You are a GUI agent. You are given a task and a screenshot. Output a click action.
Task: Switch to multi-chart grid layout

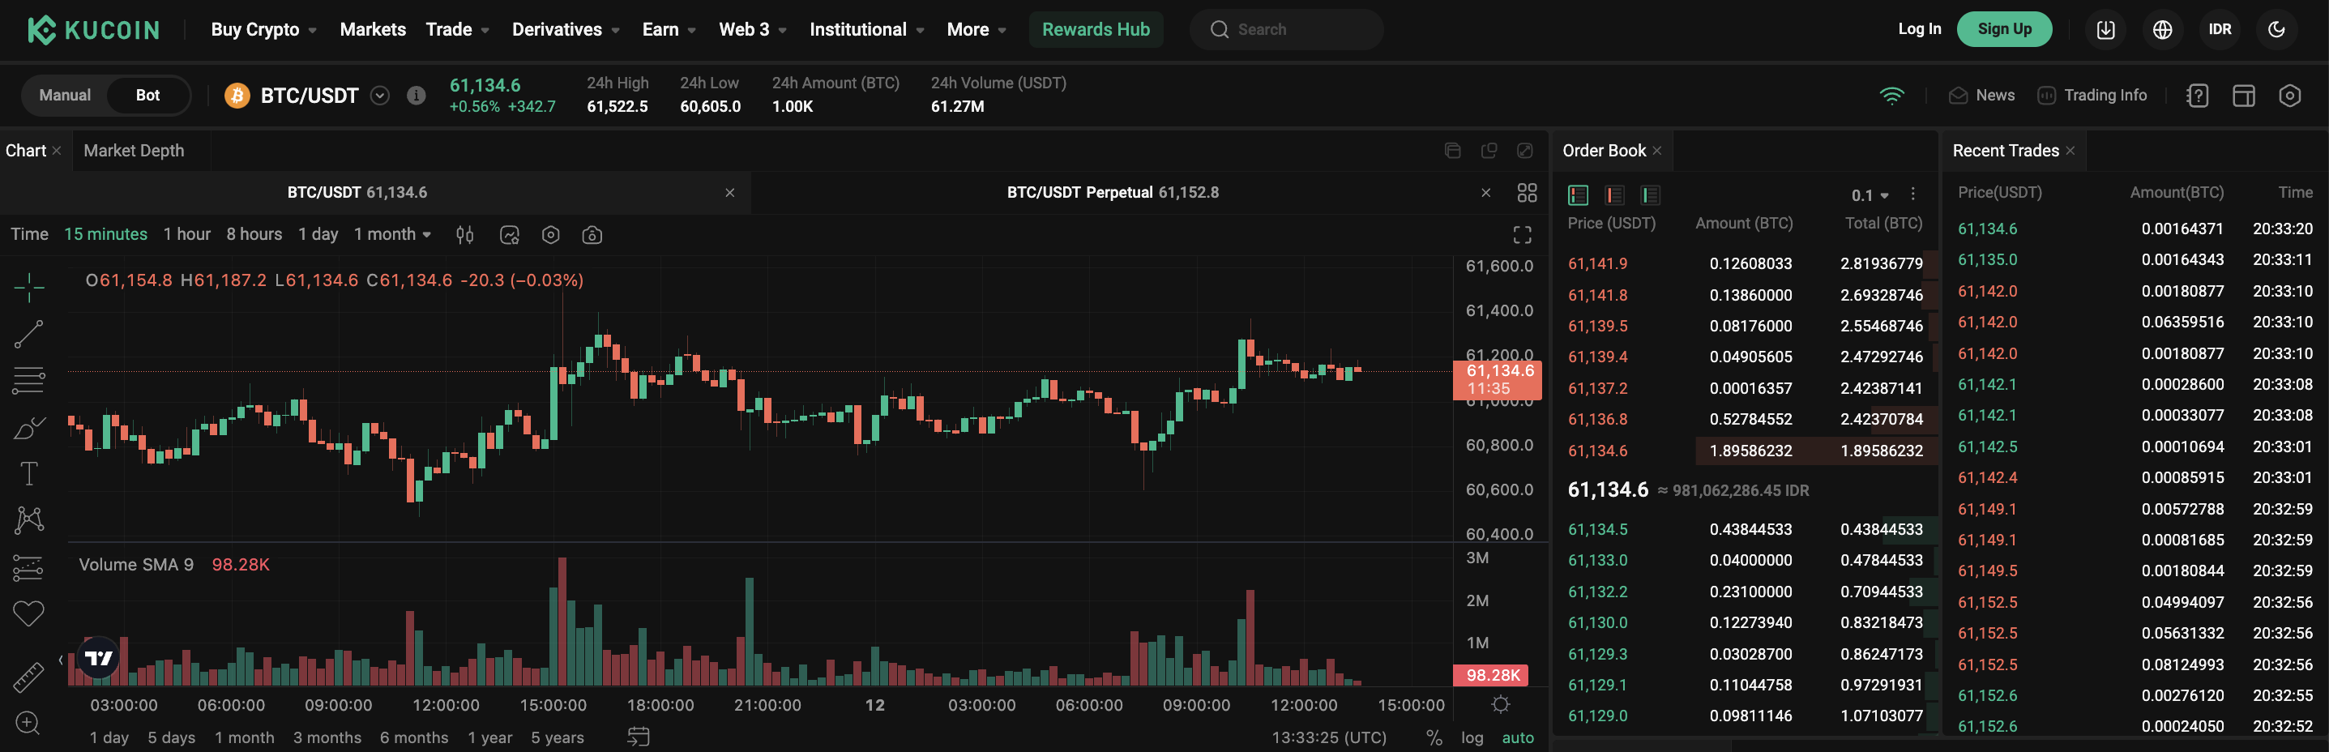pos(1527,193)
